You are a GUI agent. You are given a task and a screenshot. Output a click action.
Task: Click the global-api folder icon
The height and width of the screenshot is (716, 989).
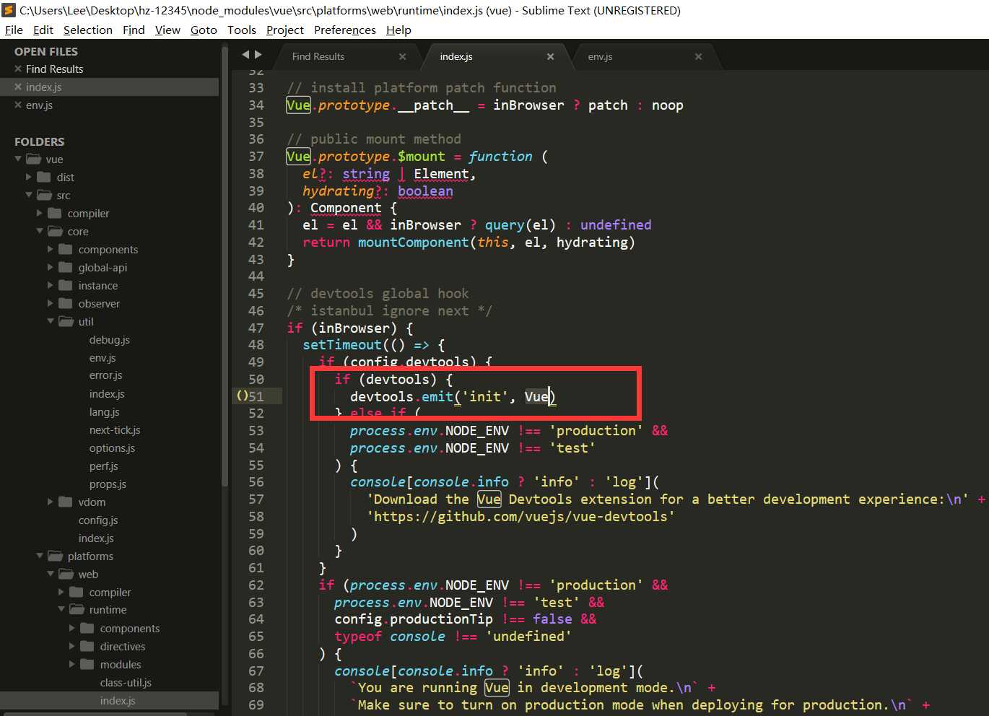point(66,267)
